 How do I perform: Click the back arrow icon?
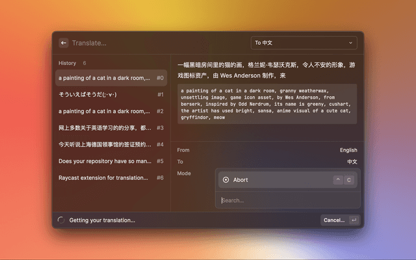point(64,43)
